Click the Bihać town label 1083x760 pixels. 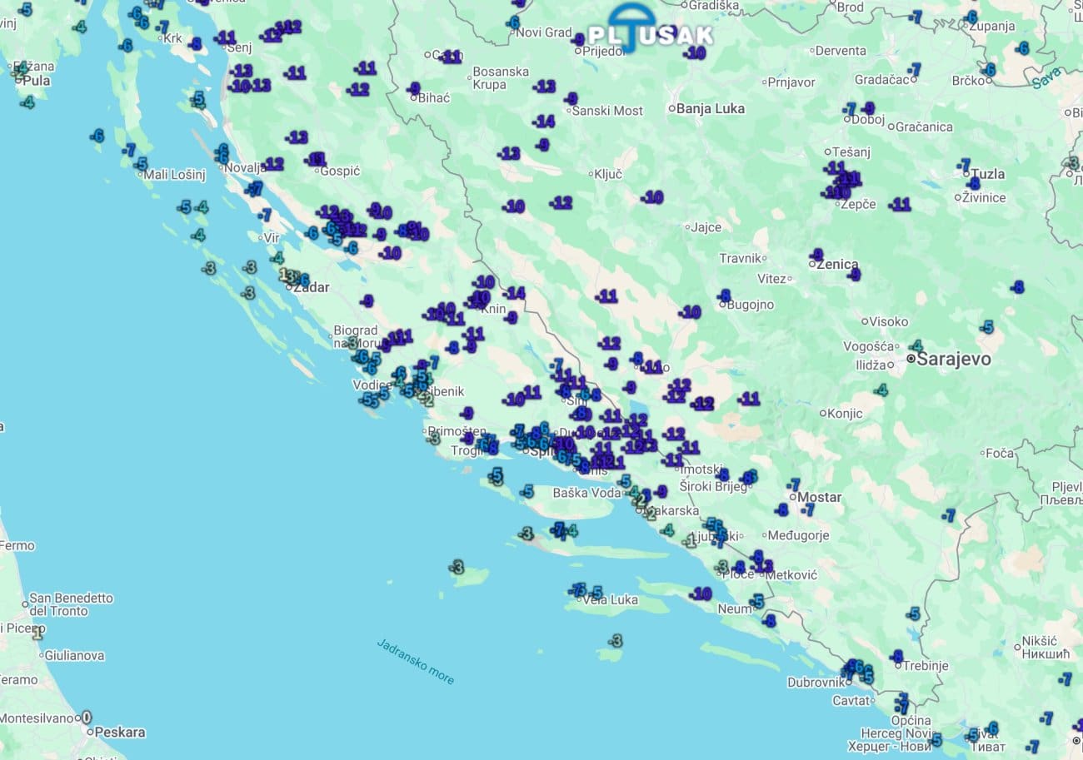point(434,98)
